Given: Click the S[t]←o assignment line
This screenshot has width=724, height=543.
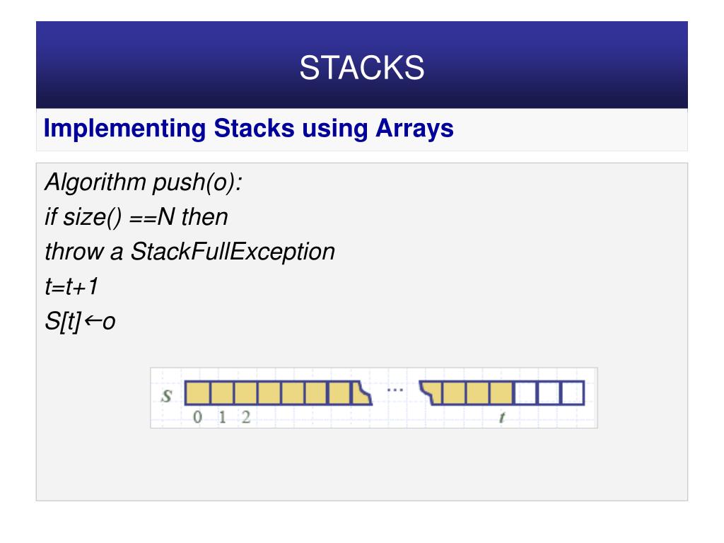Looking at the screenshot, I should coord(80,322).
